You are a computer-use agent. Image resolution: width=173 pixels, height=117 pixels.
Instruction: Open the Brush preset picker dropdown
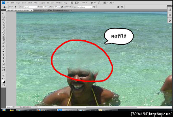pos(18,7)
